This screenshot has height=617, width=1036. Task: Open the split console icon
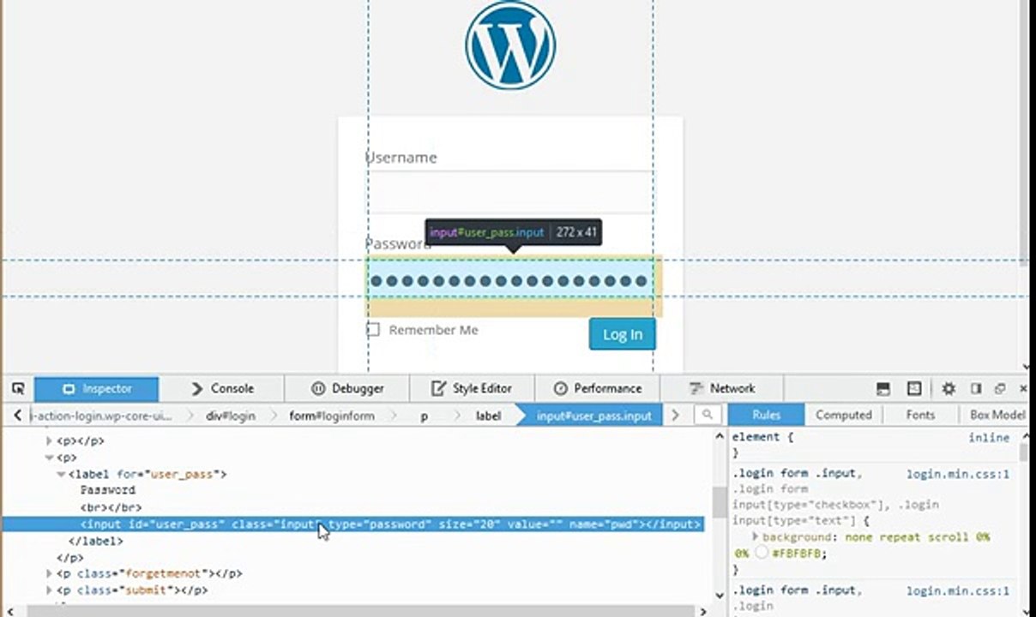point(883,389)
